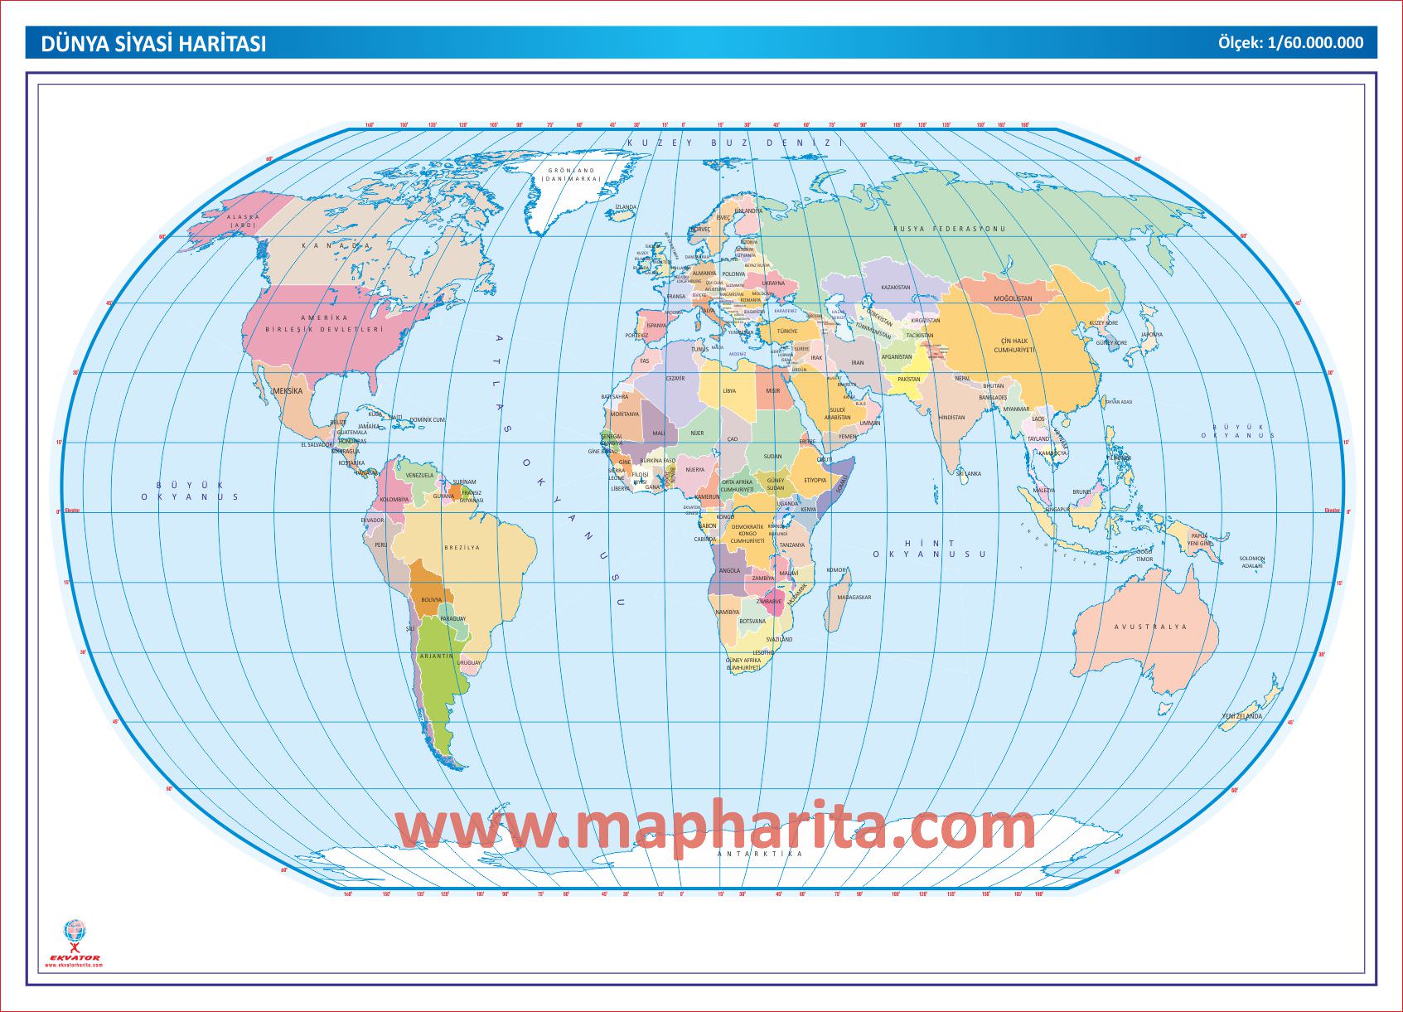This screenshot has width=1403, height=1012.
Task: Select the FİNLANDİYA label
Action: tap(747, 211)
